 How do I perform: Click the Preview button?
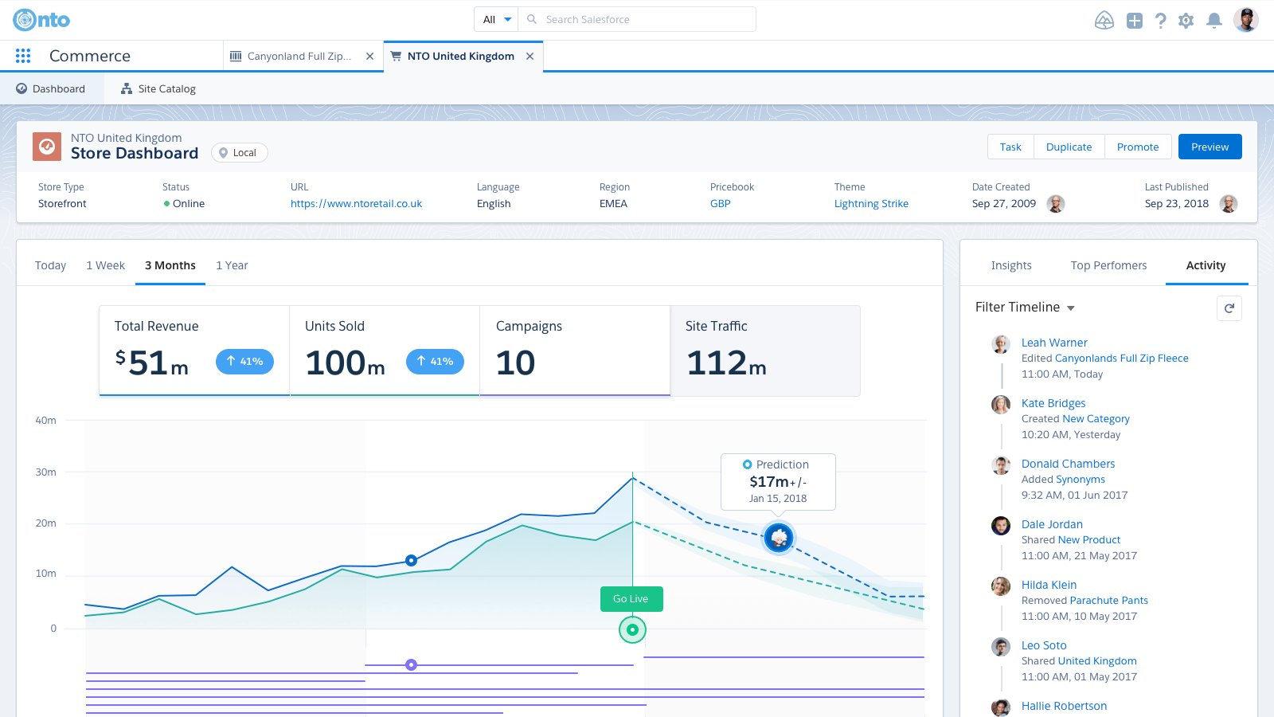click(1210, 147)
